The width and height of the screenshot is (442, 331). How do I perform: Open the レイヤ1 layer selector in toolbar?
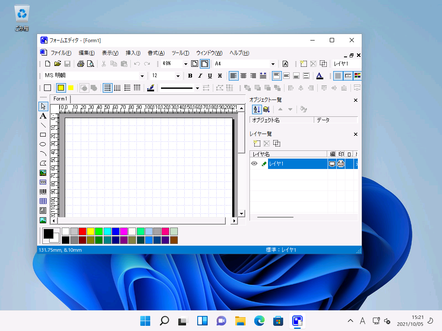point(347,64)
